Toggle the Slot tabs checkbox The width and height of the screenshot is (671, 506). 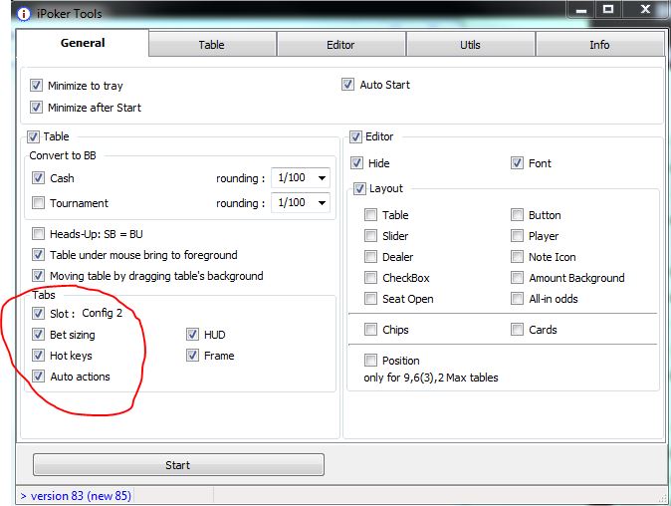tap(38, 314)
